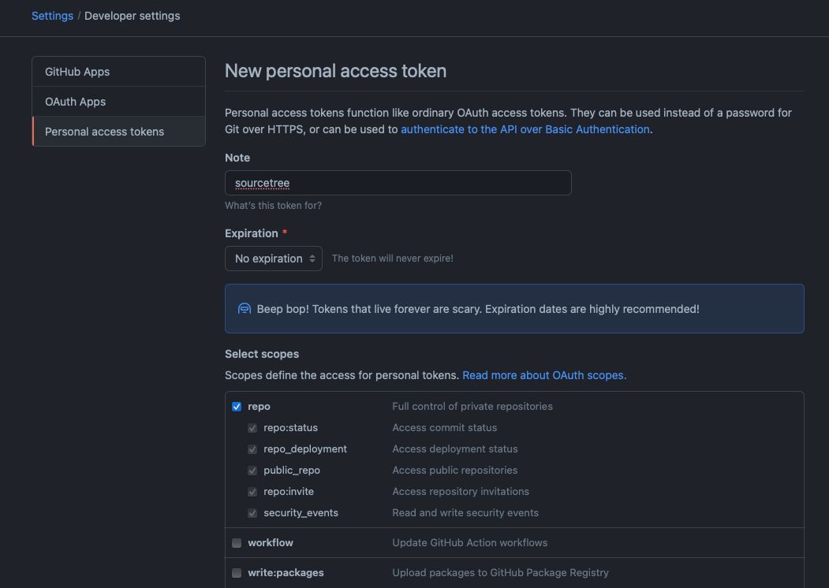Enable the workflow scope checkbox
This screenshot has width=829, height=588.
pos(237,542)
